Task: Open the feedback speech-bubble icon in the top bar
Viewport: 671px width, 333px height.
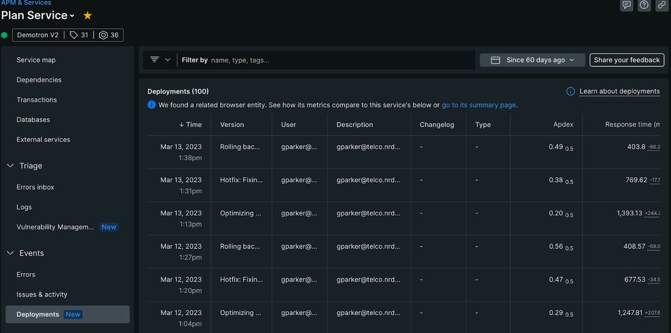Action: (x=626, y=5)
